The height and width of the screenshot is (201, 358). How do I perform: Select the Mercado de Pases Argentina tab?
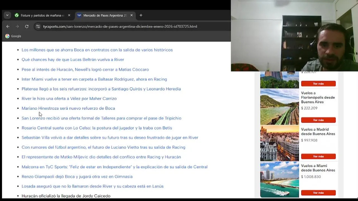[x=105, y=15]
